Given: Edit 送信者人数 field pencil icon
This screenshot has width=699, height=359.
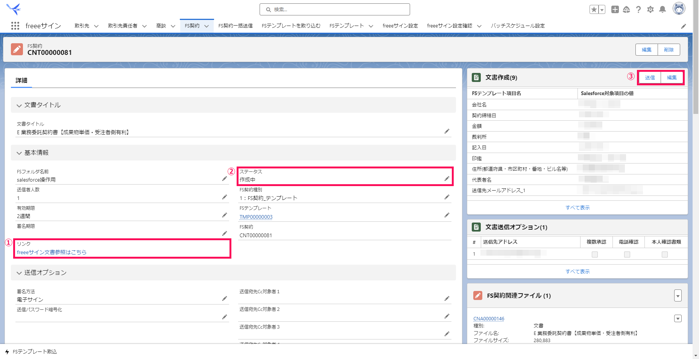Looking at the screenshot, I should [x=225, y=197].
